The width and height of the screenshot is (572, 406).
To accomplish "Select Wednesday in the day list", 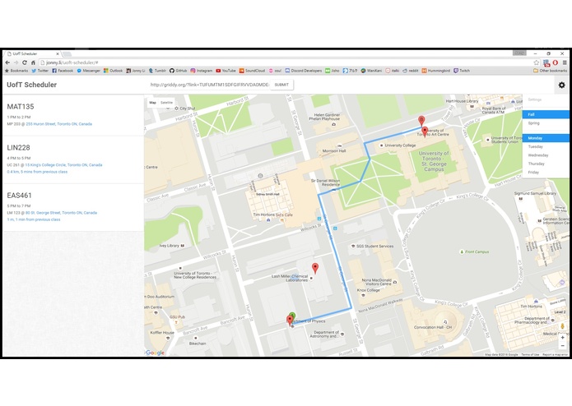I will click(x=546, y=155).
